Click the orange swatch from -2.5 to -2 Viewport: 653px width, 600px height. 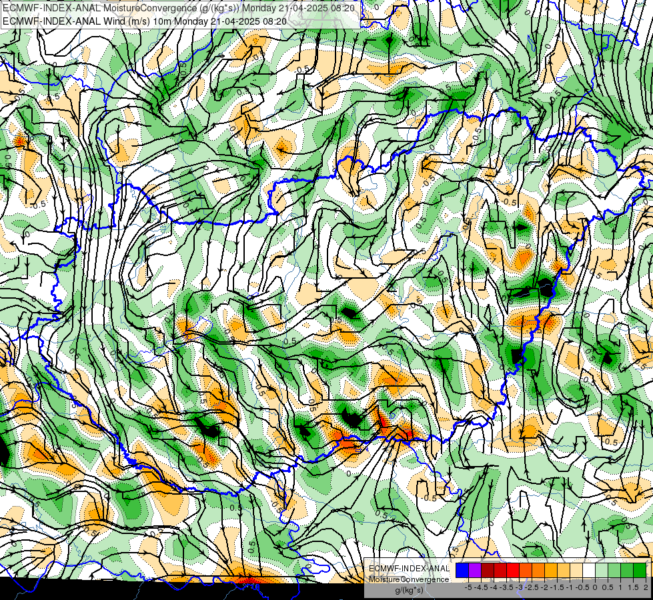click(x=538, y=570)
